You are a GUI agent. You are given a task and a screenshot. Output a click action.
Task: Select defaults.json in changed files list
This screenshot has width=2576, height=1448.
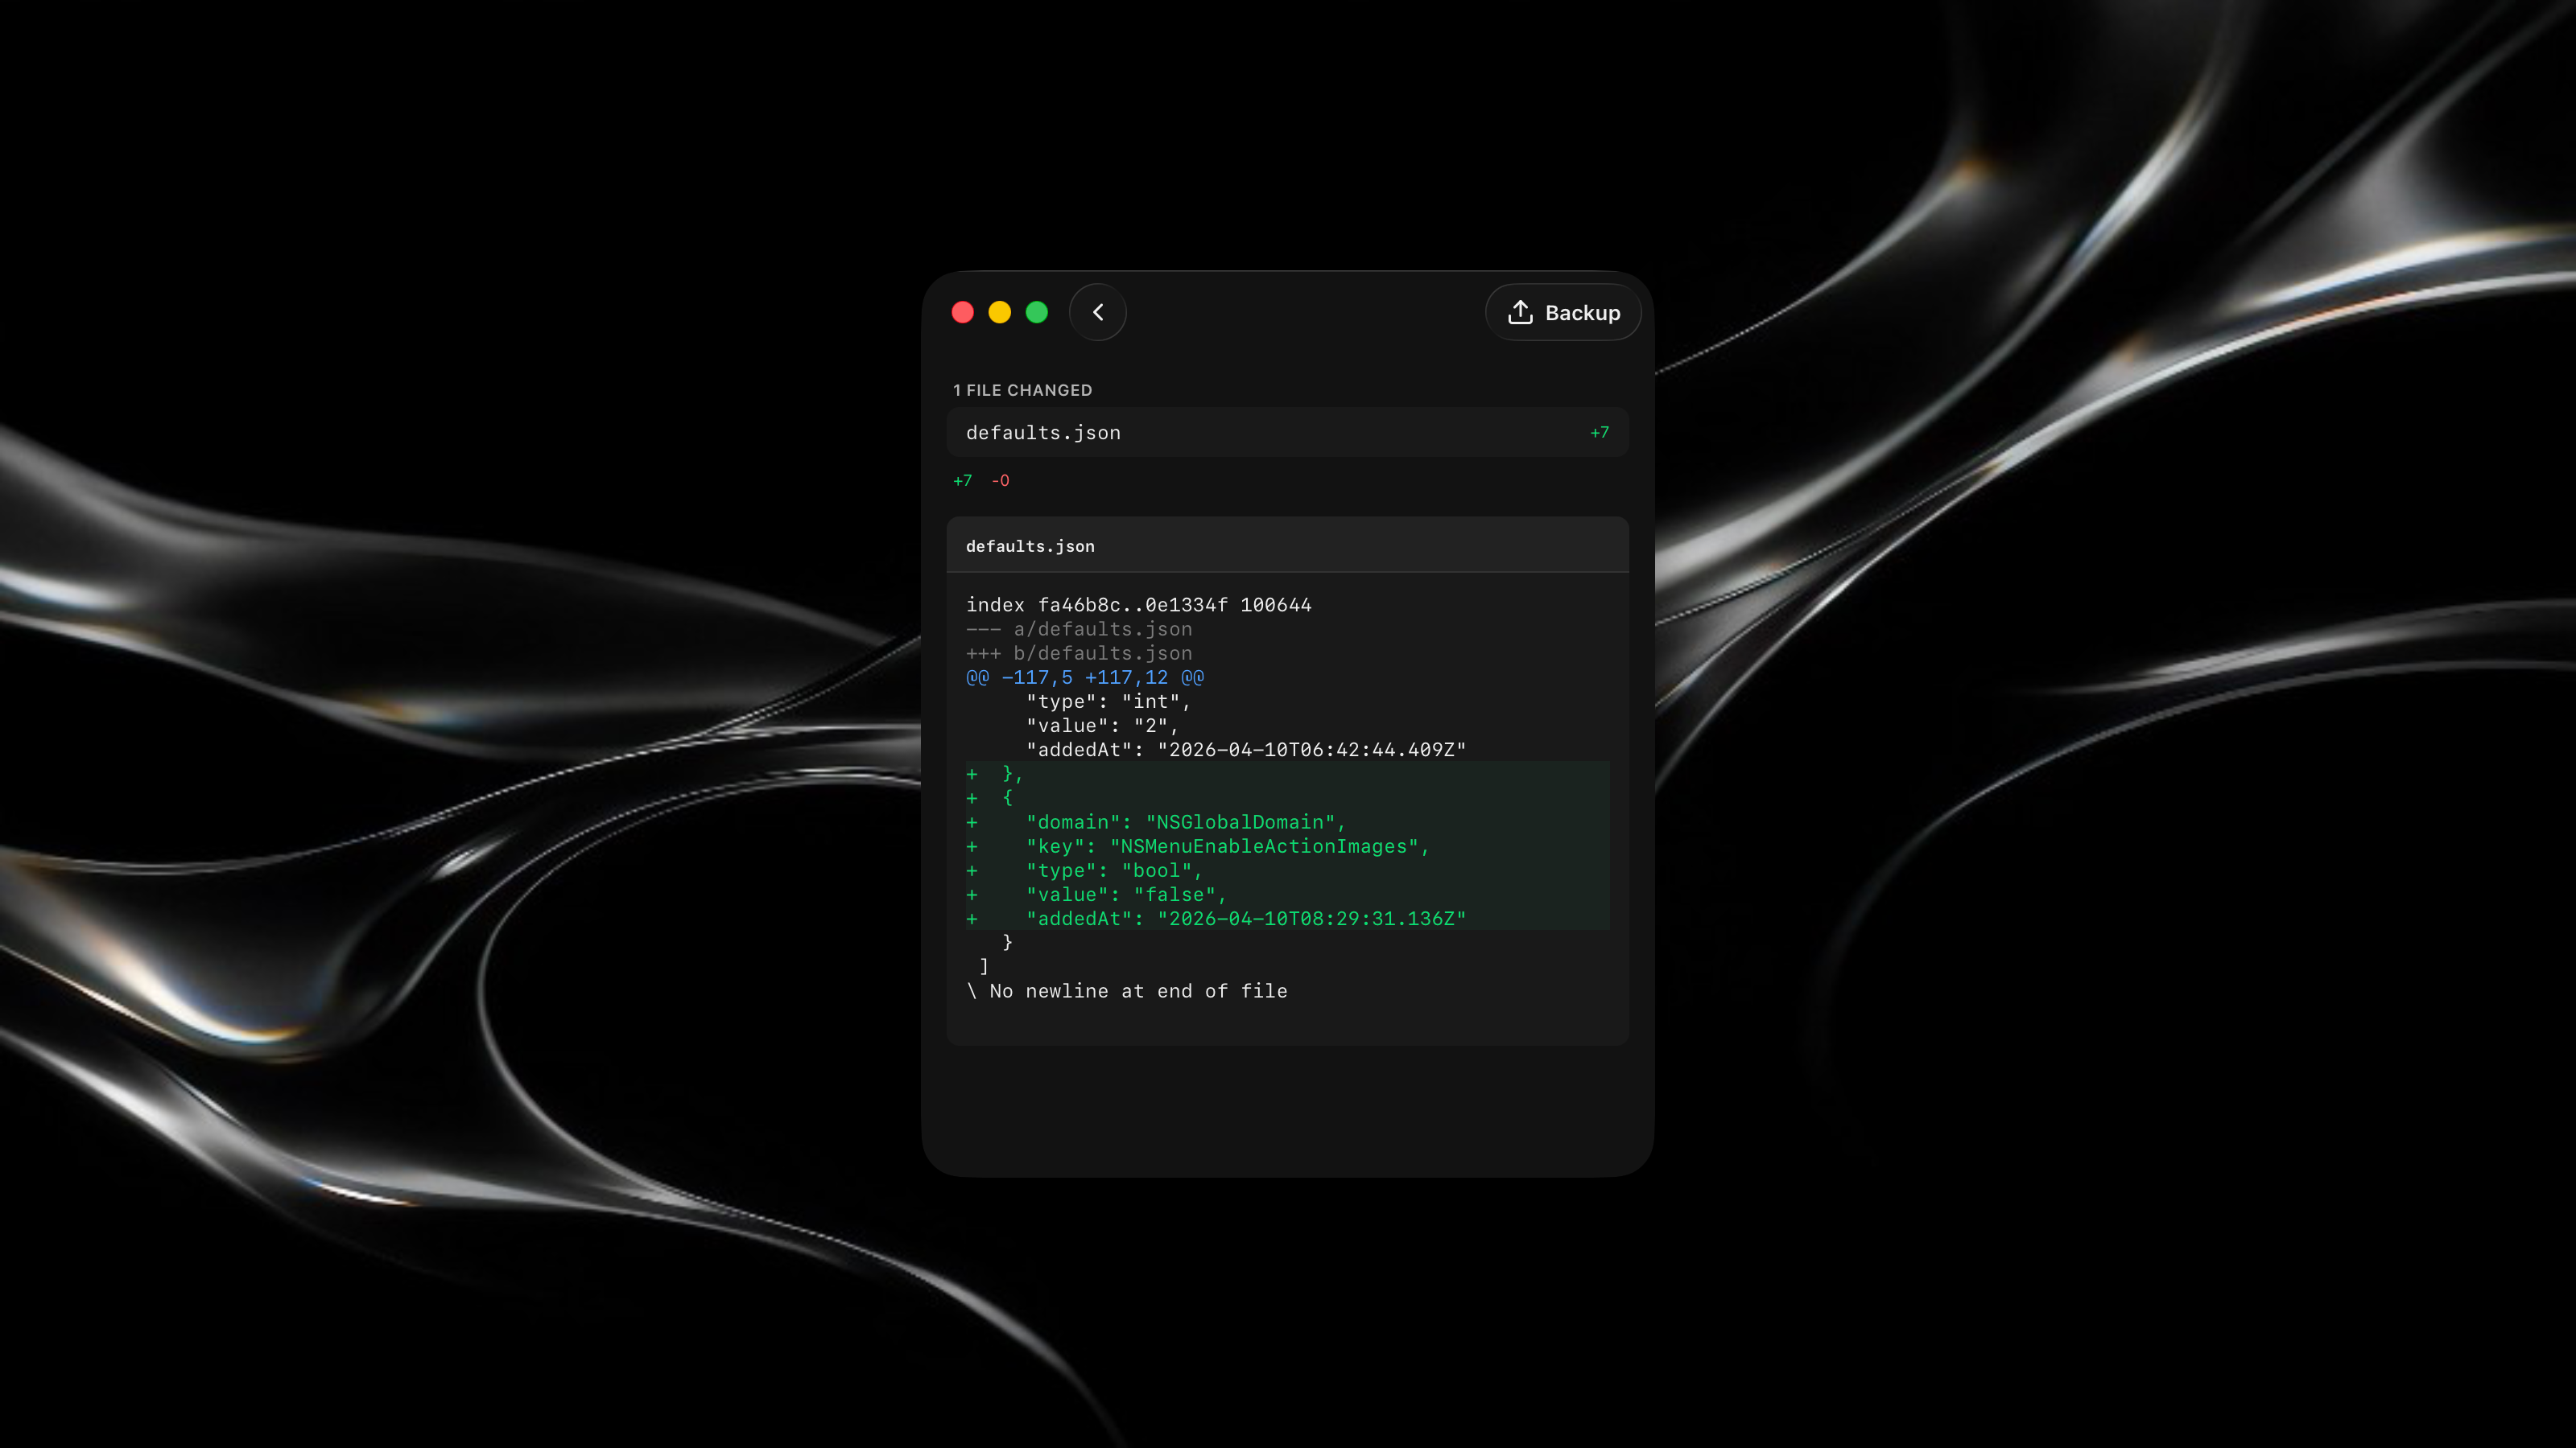(x=1043, y=433)
